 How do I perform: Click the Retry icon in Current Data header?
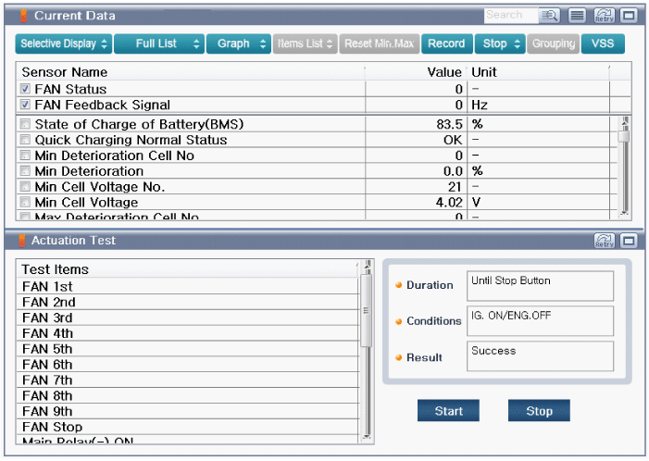(x=603, y=16)
